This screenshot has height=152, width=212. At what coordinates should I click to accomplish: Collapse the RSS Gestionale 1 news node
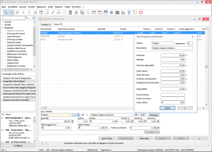(x=2, y=118)
